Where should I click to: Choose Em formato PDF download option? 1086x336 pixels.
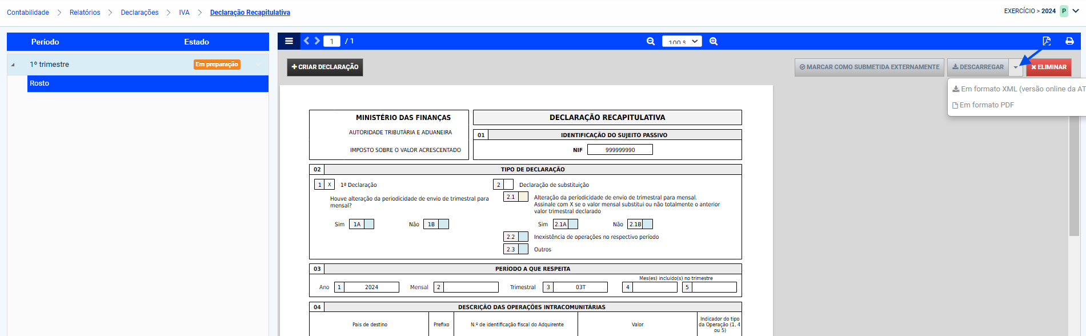coord(983,105)
